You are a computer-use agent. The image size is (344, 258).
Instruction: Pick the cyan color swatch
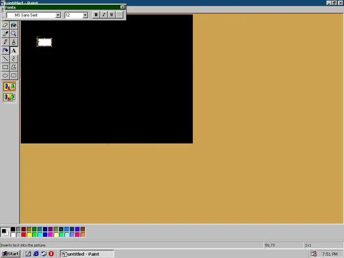click(x=40, y=235)
